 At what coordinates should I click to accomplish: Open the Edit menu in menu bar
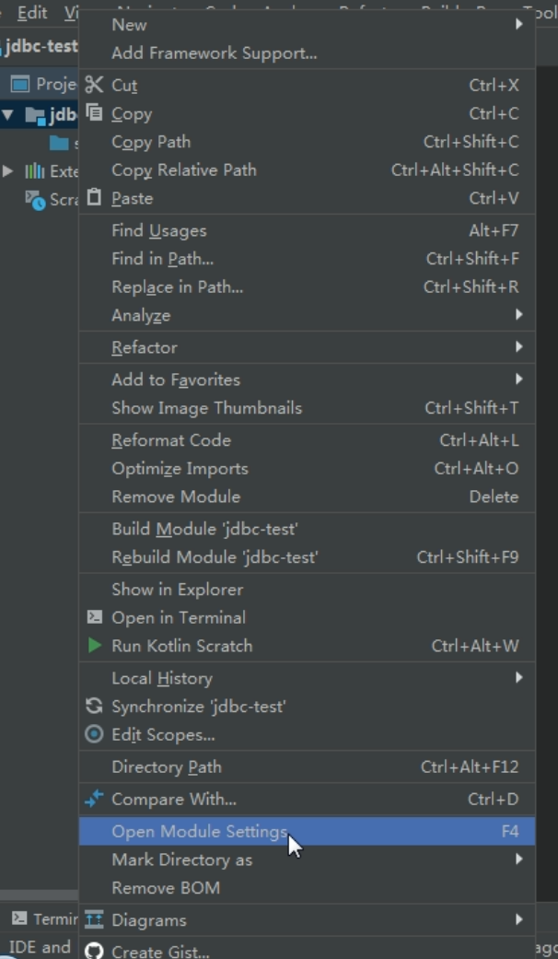(32, 13)
